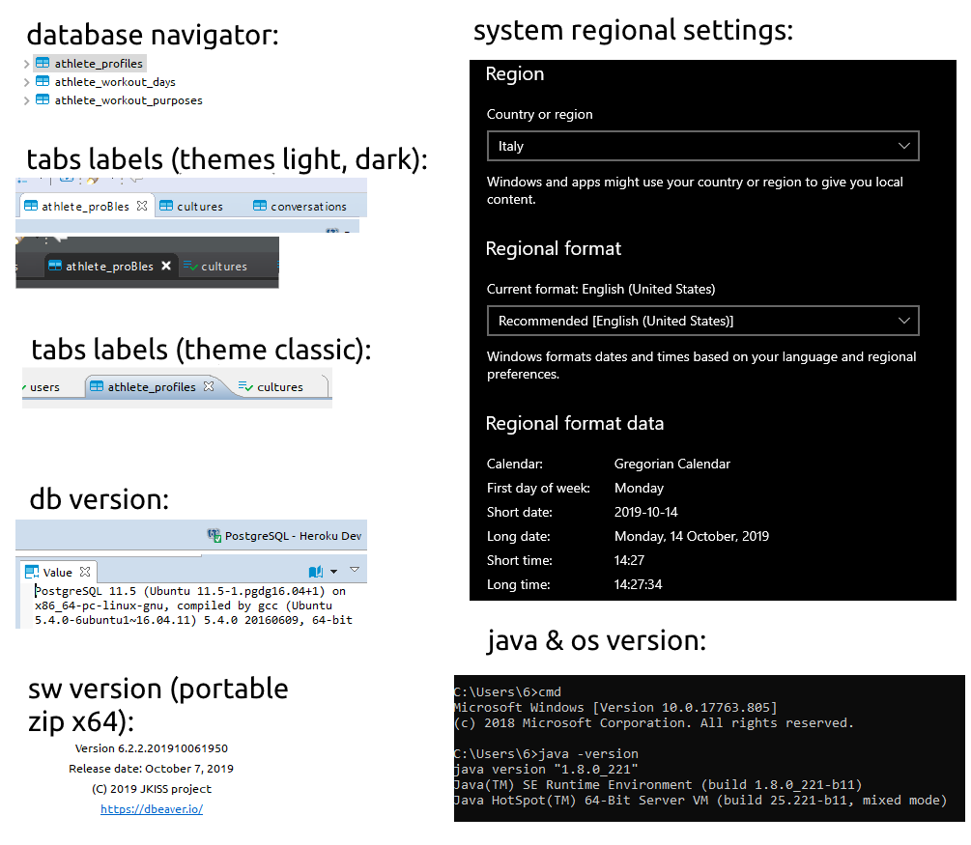The width and height of the screenshot is (971, 845).
Task: Click the First day of week value Monday
Action: 639,488
